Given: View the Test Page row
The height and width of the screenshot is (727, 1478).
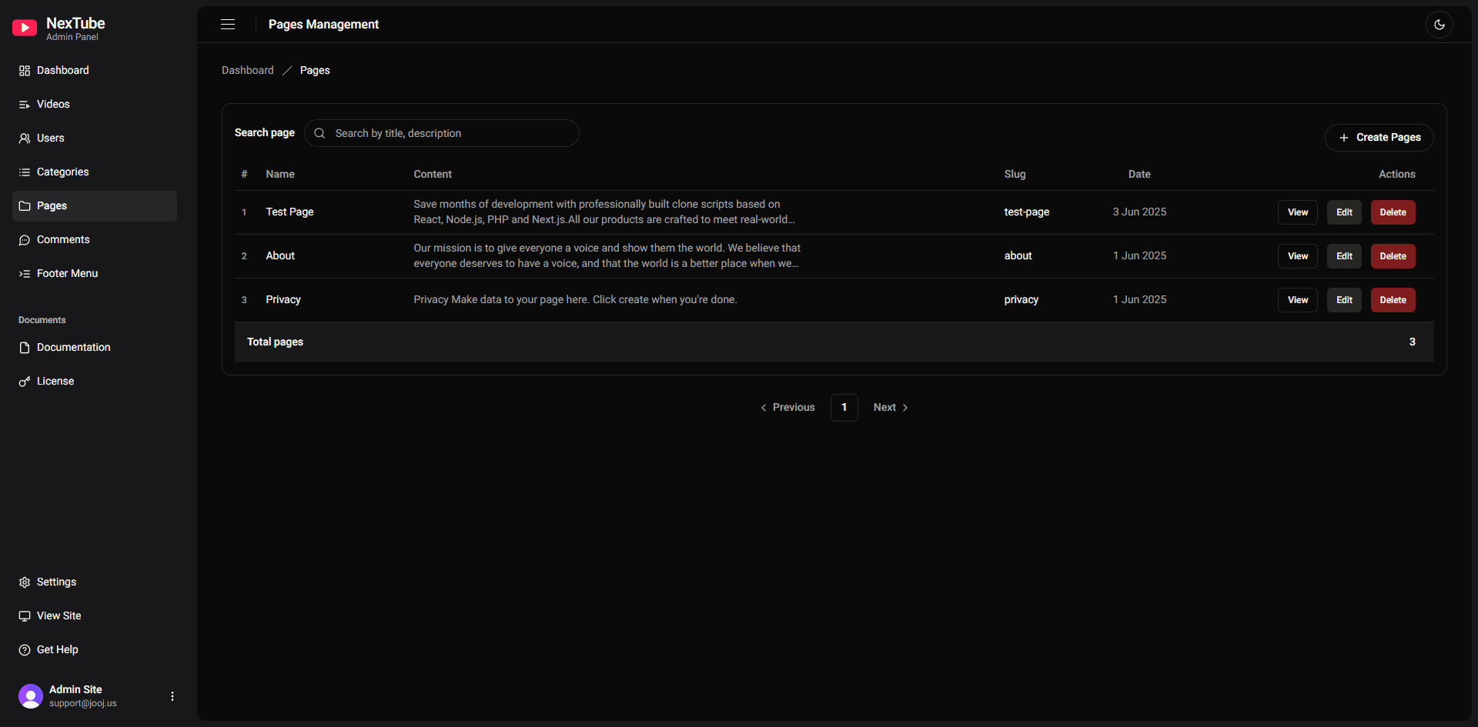Looking at the screenshot, I should tap(1298, 212).
